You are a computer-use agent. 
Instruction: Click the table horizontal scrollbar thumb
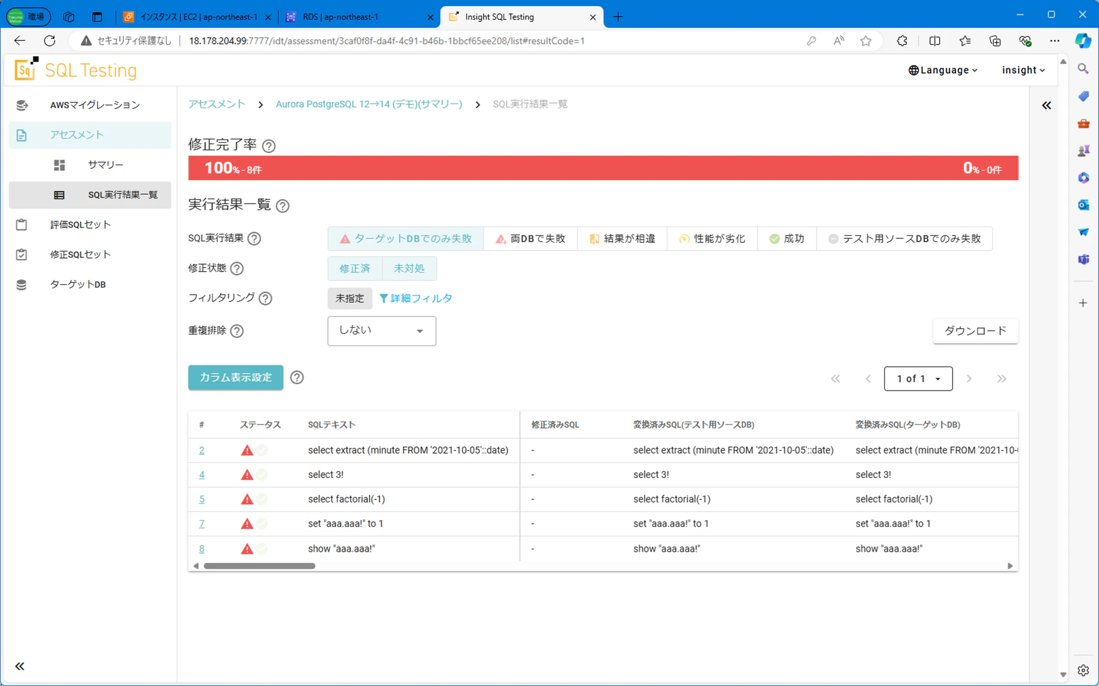coord(259,566)
